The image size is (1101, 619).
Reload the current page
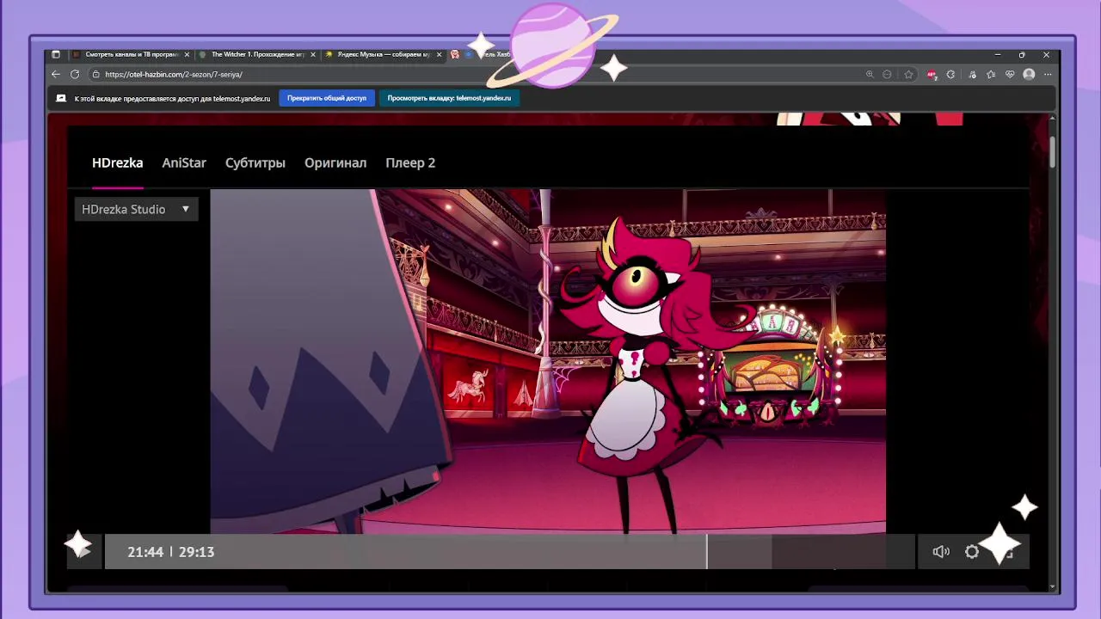[75, 75]
